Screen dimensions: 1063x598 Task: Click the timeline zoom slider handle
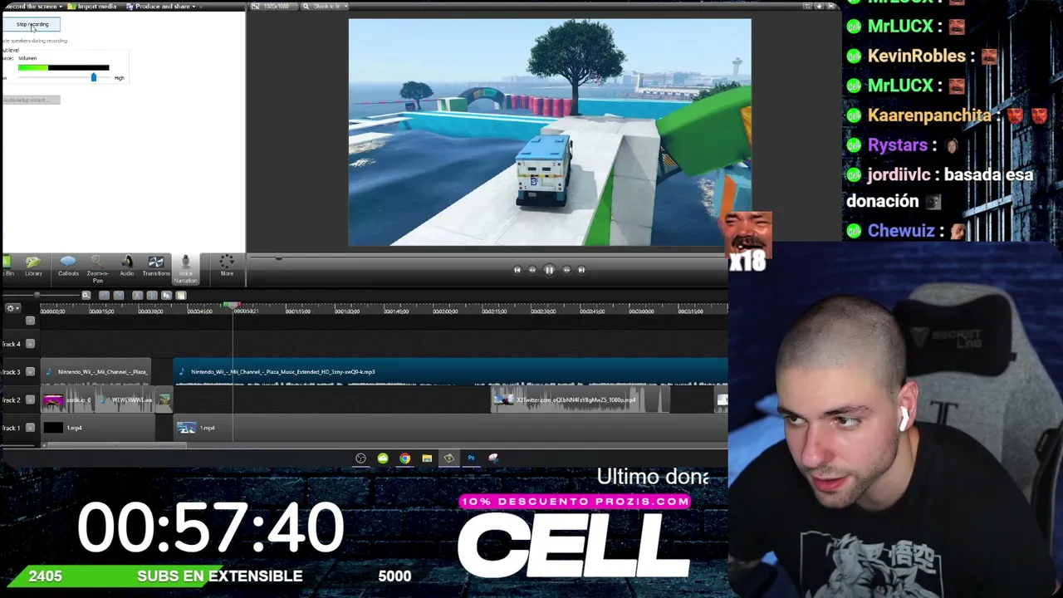pos(37,296)
